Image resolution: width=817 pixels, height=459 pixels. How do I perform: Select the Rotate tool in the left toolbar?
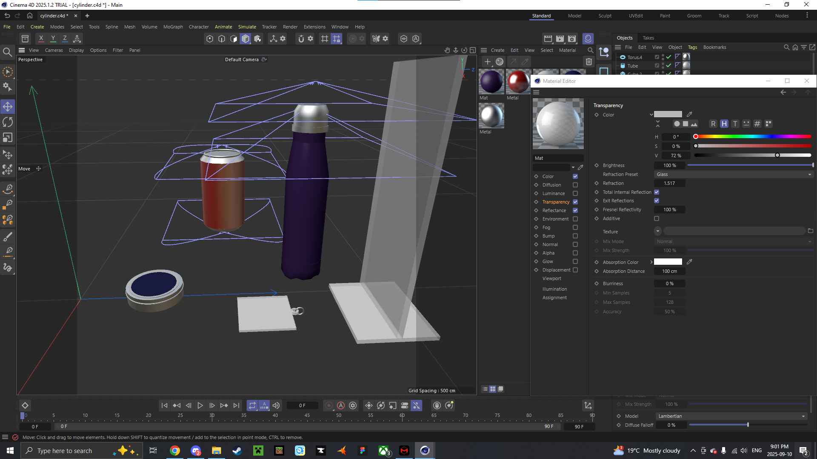[8, 122]
